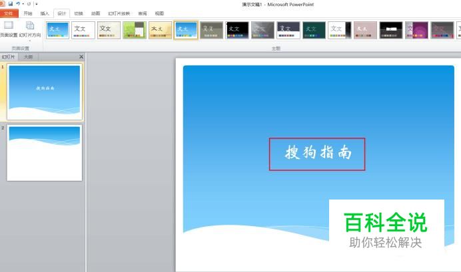Open the red 文件 (File) tab

coord(9,13)
